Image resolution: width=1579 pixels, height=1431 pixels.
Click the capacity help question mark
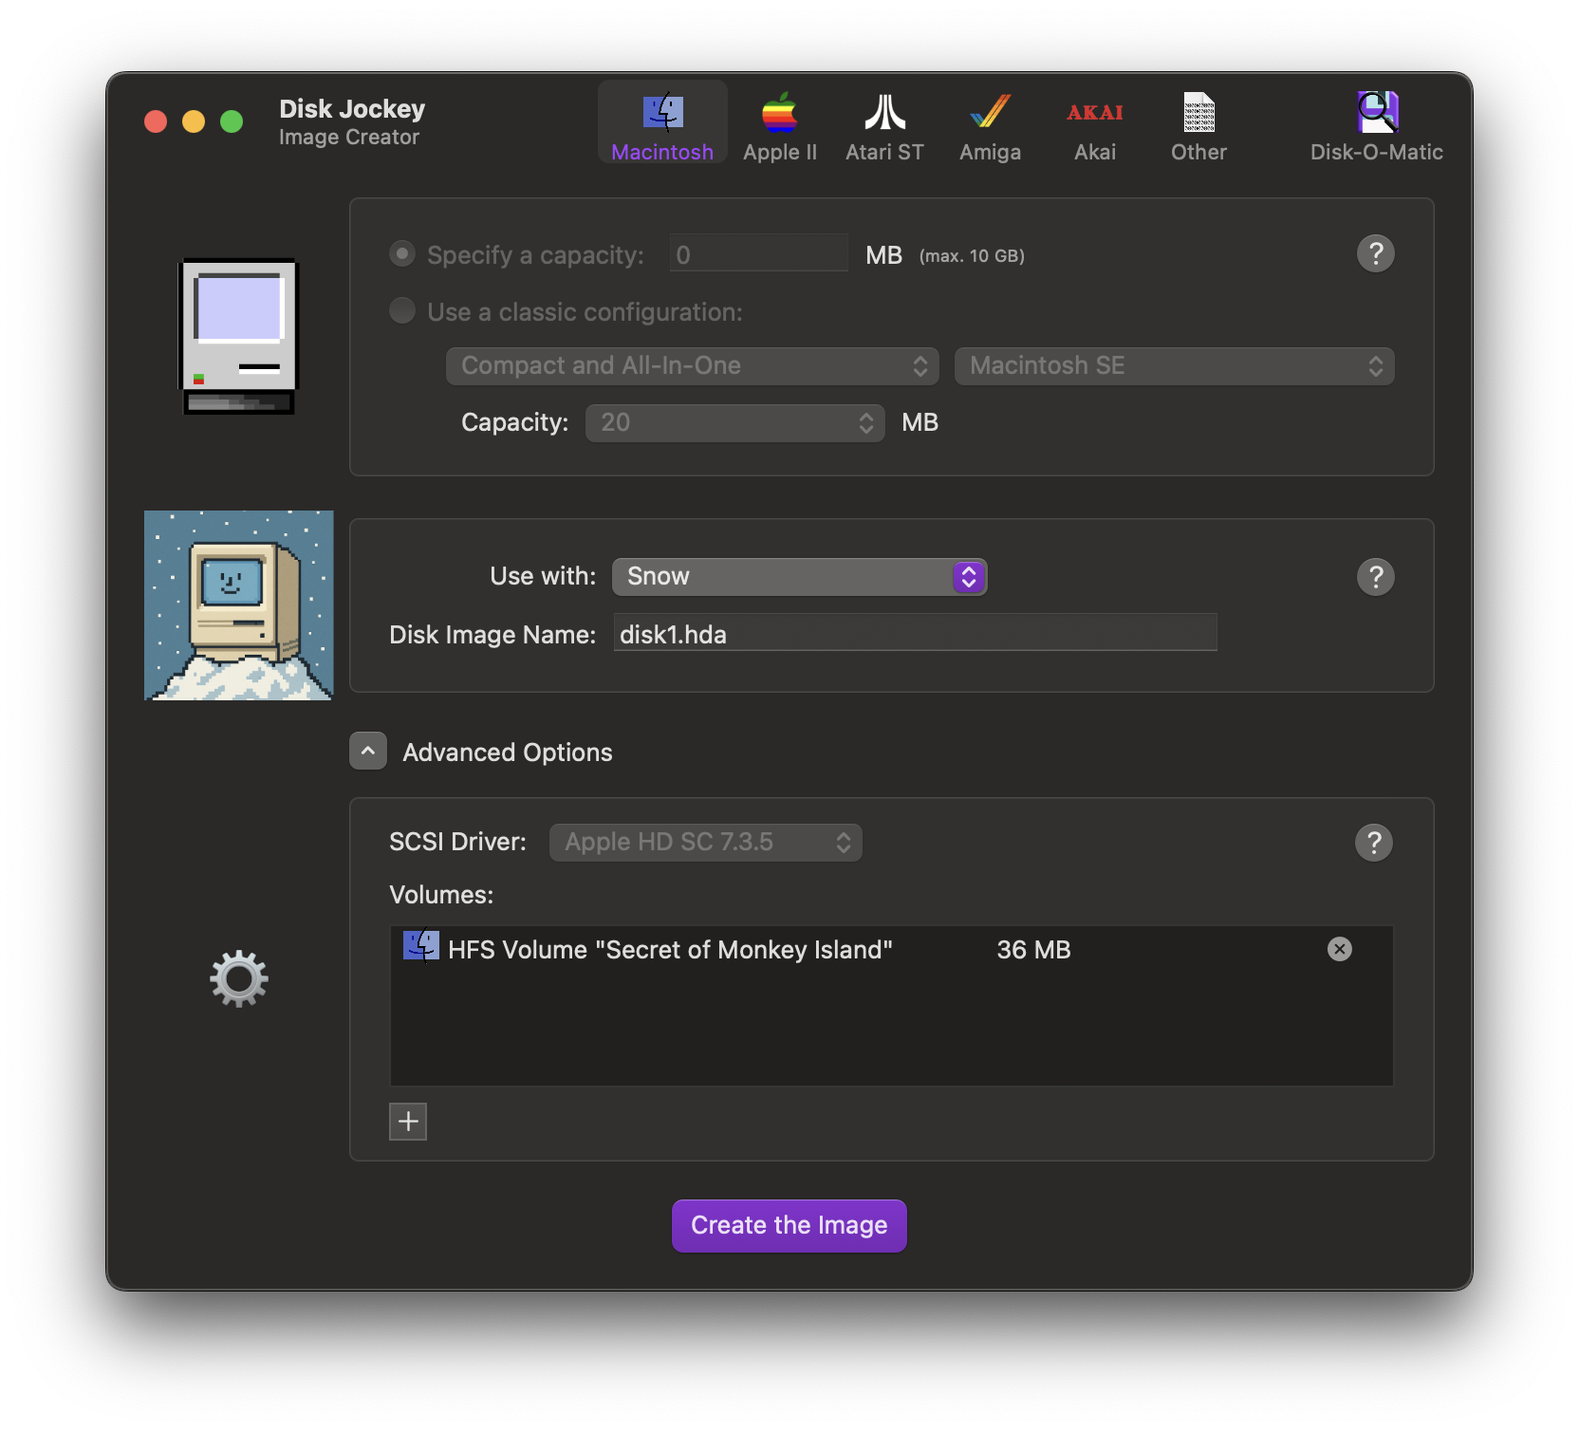click(x=1376, y=253)
